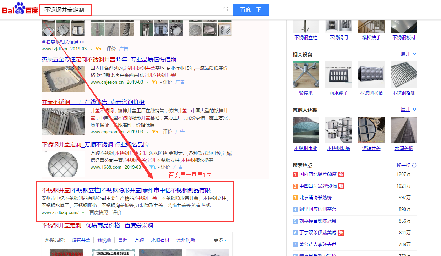Select 誉源 hot brand
441x256 pixels.
(123, 240)
